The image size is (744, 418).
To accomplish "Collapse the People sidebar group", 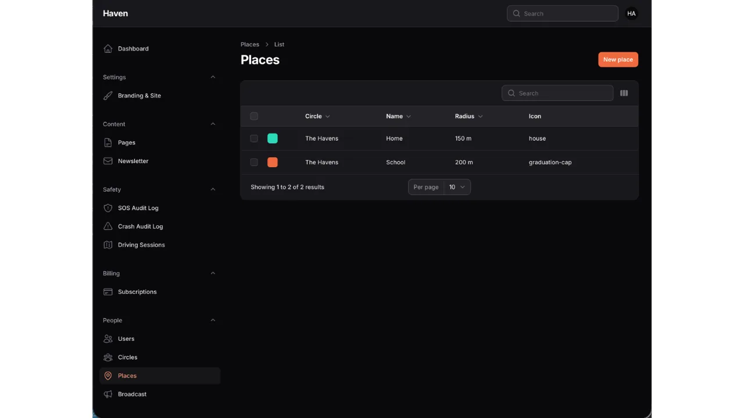I will (213, 320).
